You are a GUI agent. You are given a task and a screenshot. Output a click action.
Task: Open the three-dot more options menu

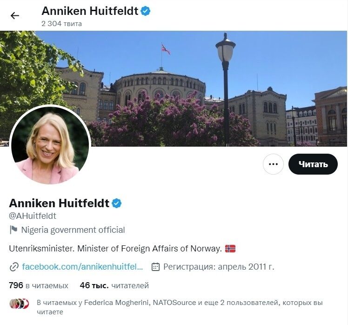[x=273, y=164]
